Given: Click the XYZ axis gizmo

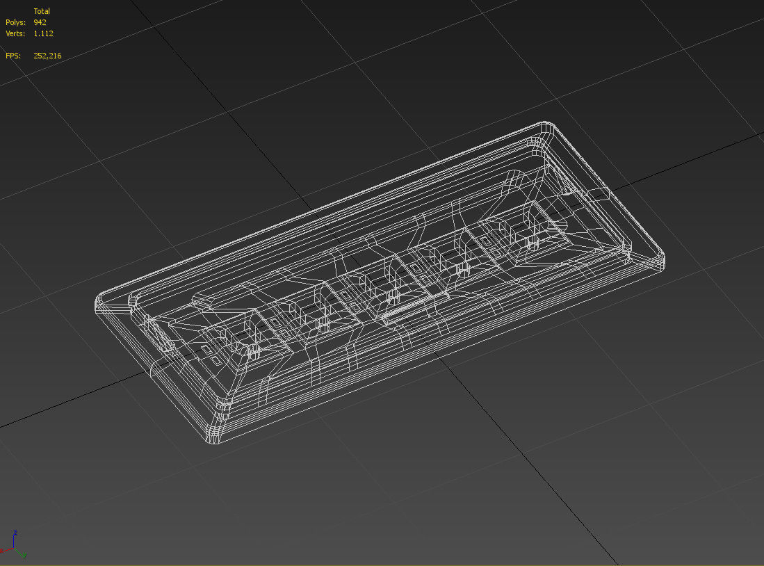Looking at the screenshot, I should click(14, 544).
